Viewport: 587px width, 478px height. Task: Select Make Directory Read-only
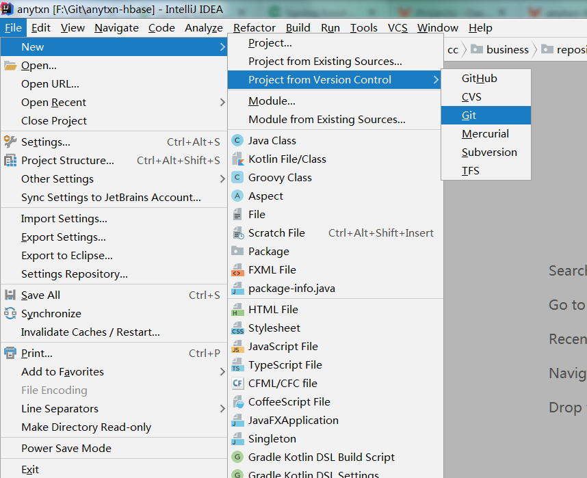click(x=114, y=427)
